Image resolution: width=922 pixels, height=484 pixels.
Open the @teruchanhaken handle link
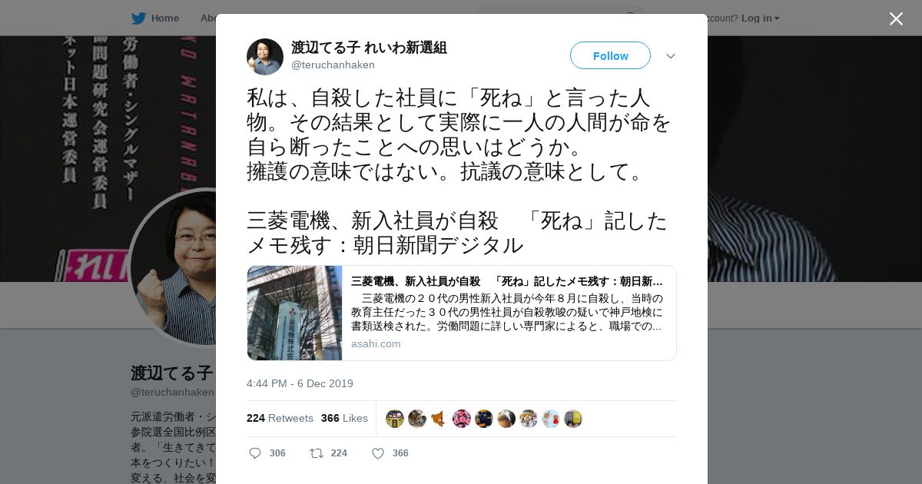click(x=333, y=65)
